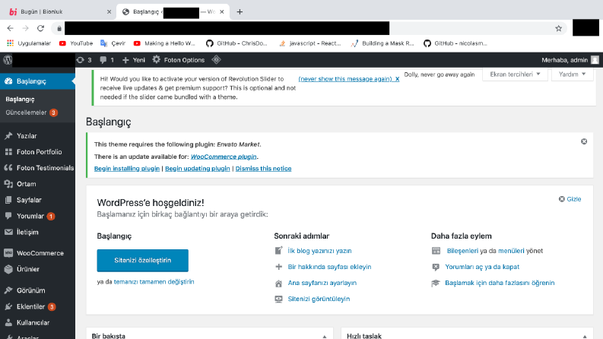Click the Foton Options gear icon

[x=156, y=59]
